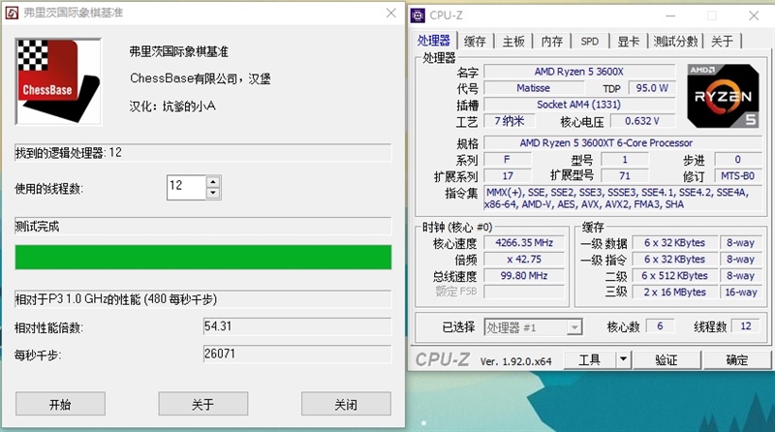This screenshot has height=432, width=775.
Task: Click the kilonodes per second value 26071
Action: [x=297, y=354]
